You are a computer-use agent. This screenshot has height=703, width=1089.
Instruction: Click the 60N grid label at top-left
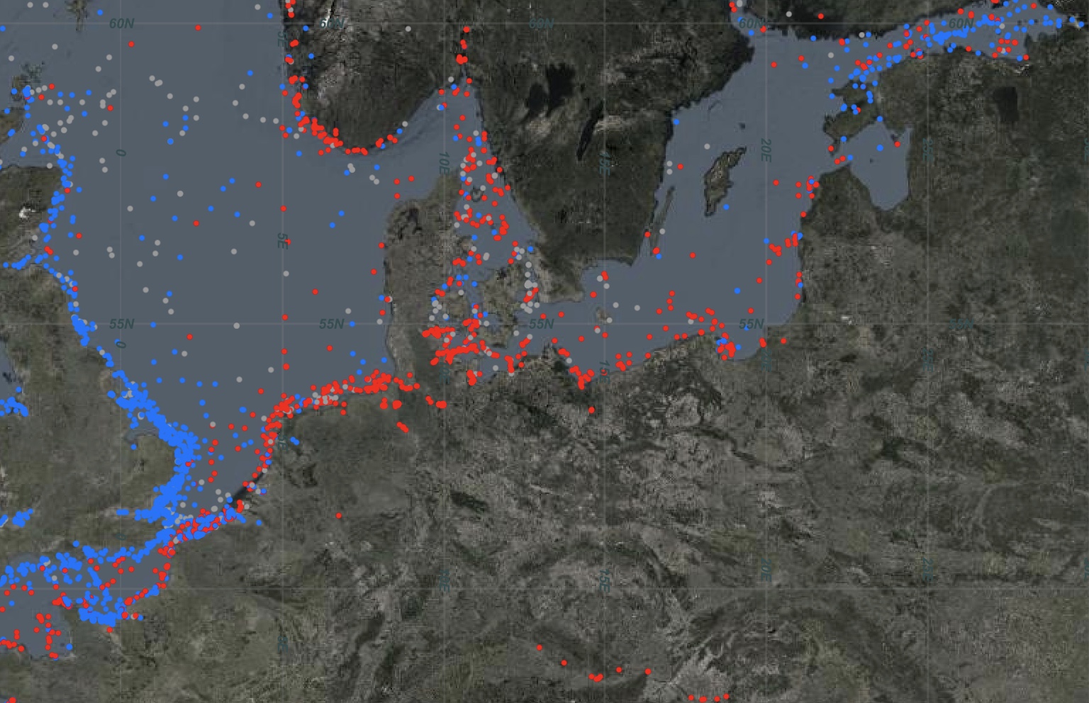click(x=121, y=23)
